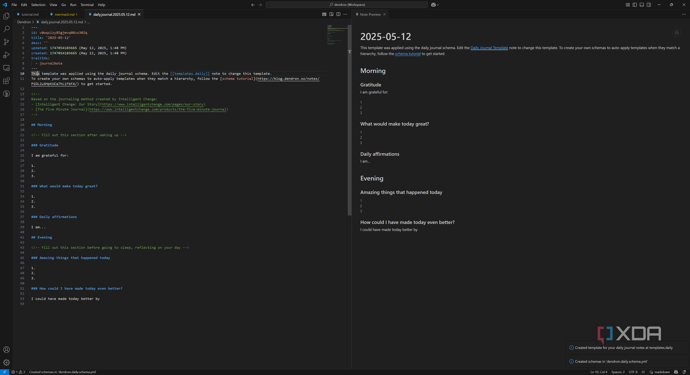Go forward with the navigation arrow
Viewport: 690px width, 375px height.
point(260,5)
